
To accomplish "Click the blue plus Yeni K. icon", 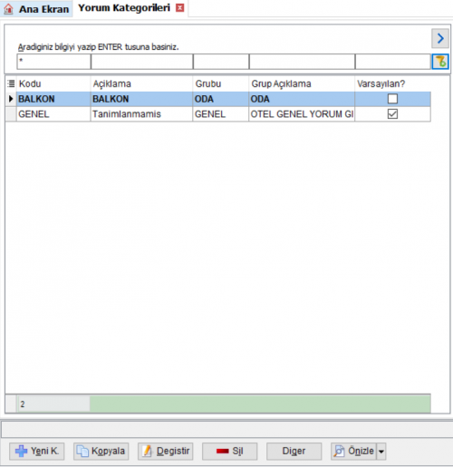I will (x=21, y=451).
